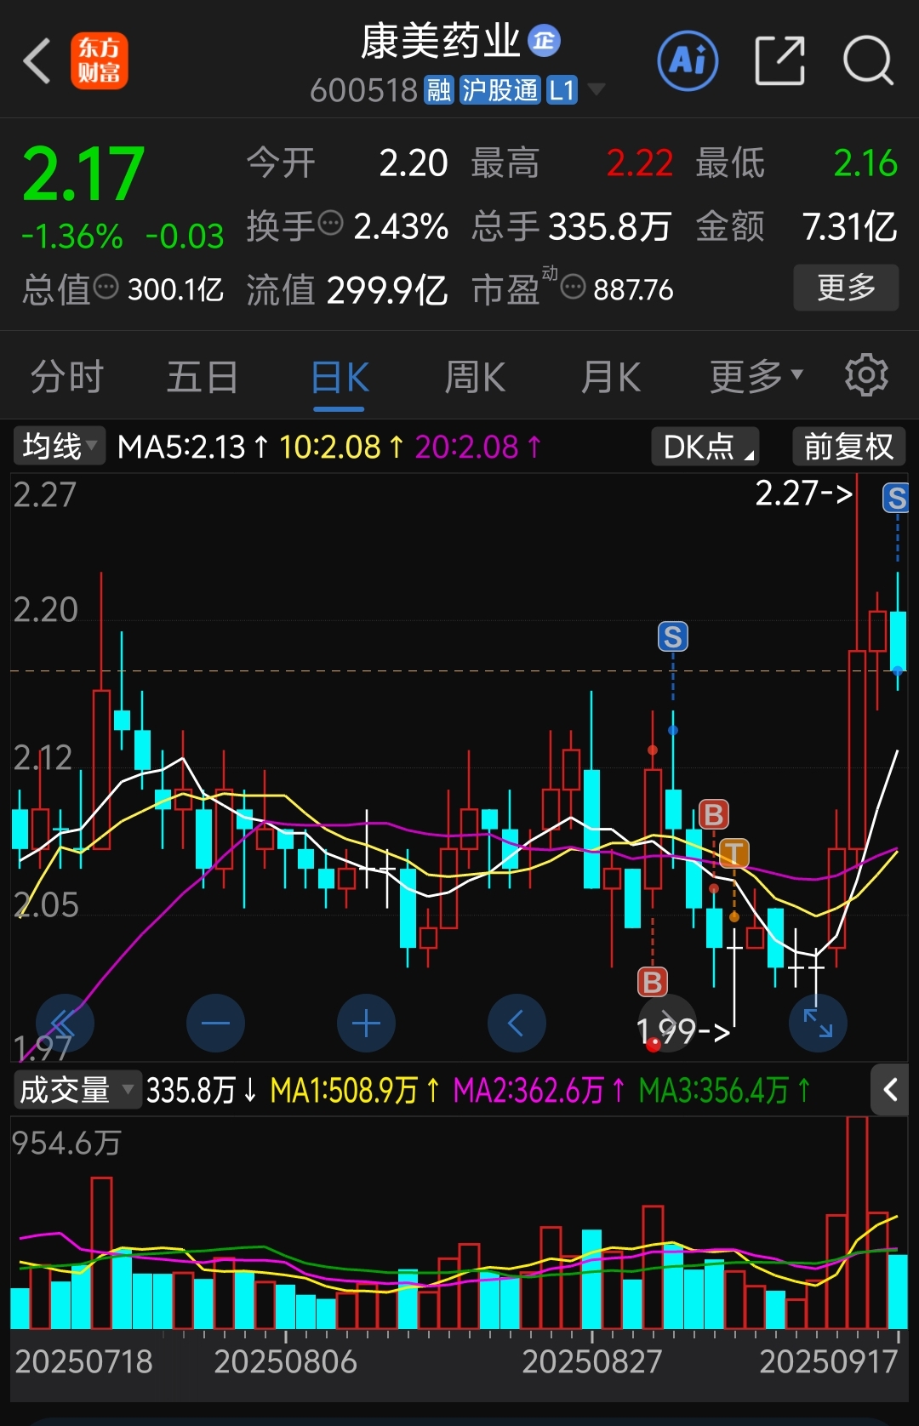Tap the L1 quote level badge
The image size is (919, 1426).
(x=562, y=89)
